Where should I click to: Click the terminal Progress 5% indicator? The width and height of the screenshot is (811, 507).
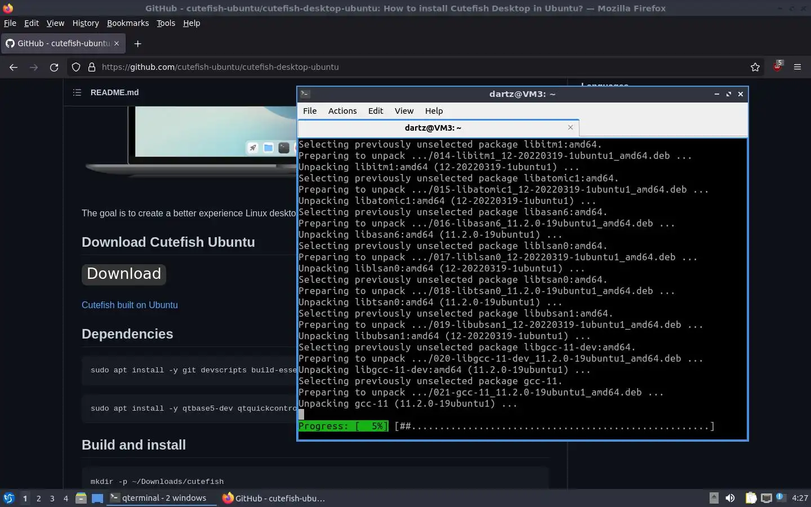point(343,426)
